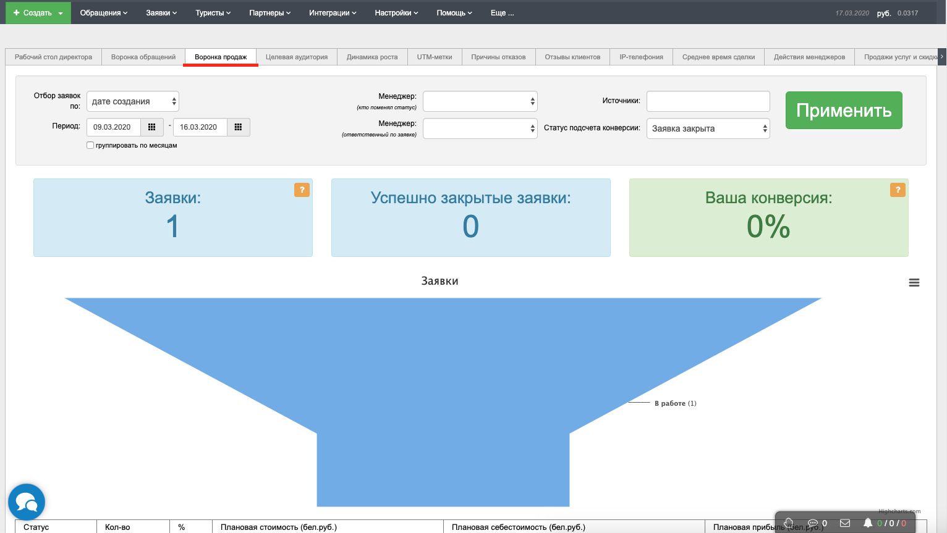The image size is (947, 533).
Task: Click the chart hamburger export menu
Action: pos(914,282)
